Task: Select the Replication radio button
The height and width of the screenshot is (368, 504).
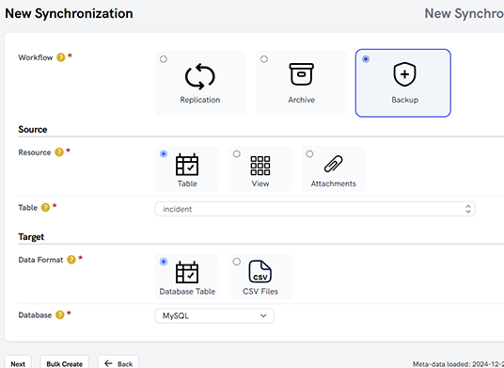Action: click(x=164, y=59)
